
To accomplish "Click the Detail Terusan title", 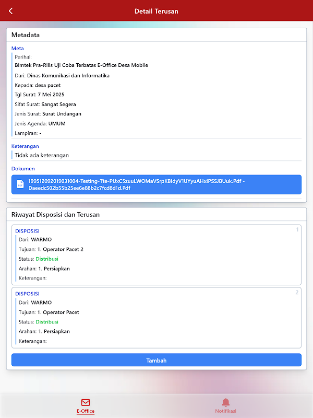I will [156, 11].
